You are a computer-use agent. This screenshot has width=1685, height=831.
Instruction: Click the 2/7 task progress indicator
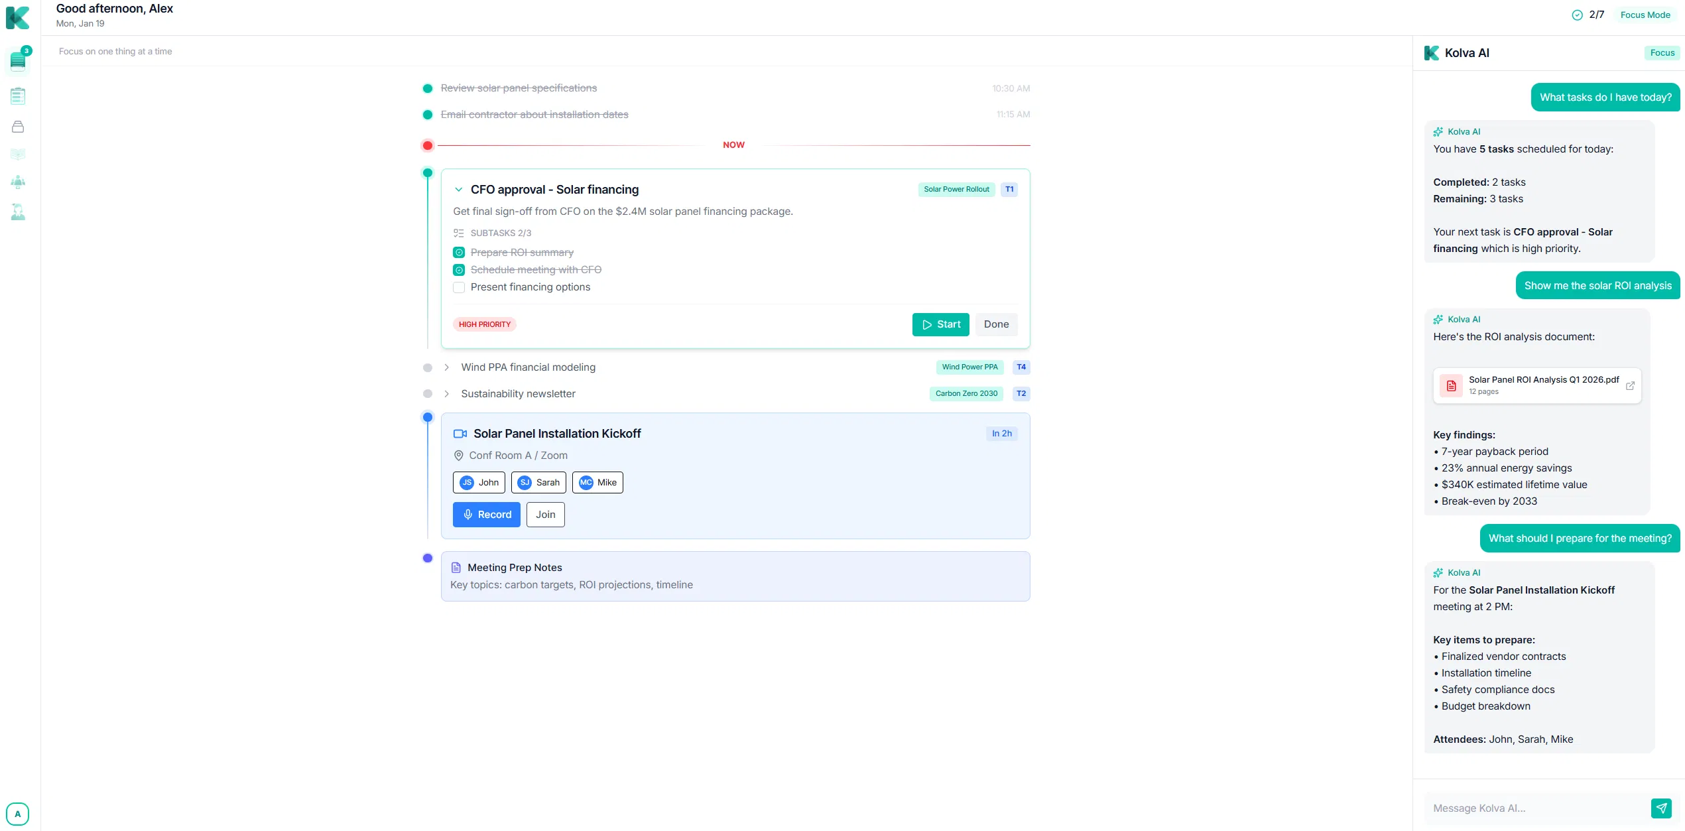point(1589,14)
